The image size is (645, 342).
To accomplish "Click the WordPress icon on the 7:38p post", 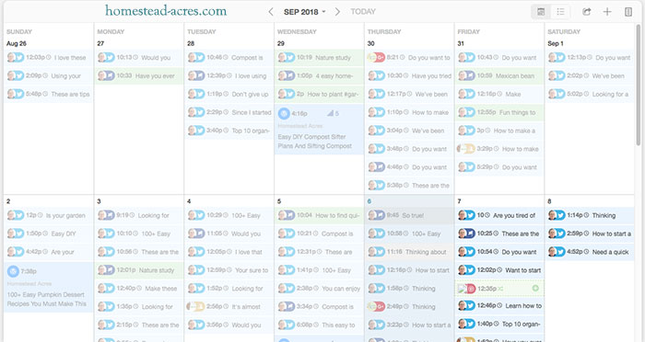I will [13, 271].
